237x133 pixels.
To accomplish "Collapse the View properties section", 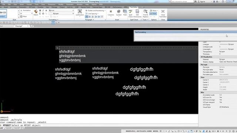I will [218, 77].
